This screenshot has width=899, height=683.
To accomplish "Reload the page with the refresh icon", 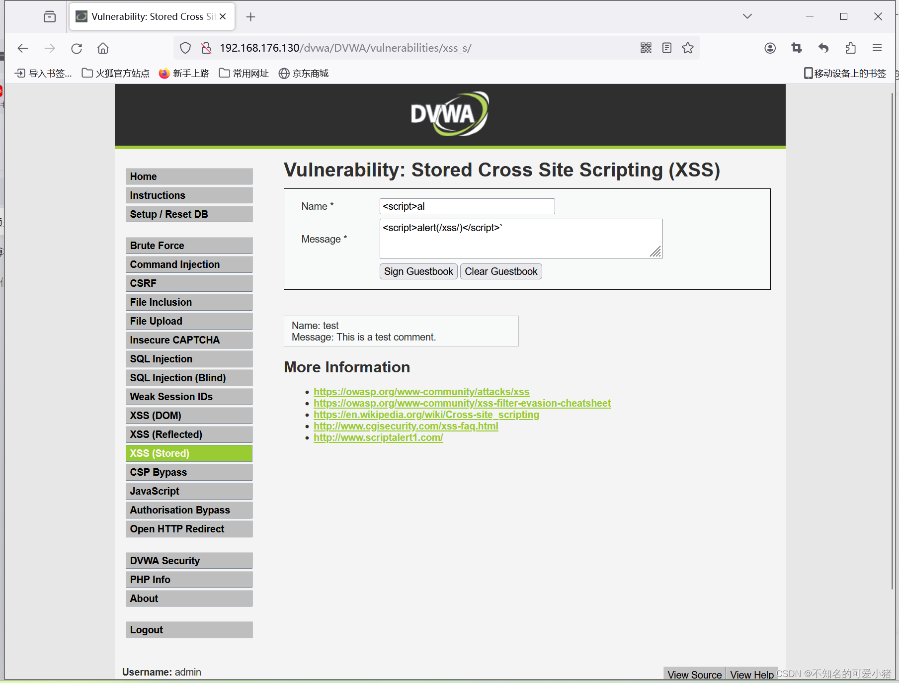I will pyautogui.click(x=77, y=48).
